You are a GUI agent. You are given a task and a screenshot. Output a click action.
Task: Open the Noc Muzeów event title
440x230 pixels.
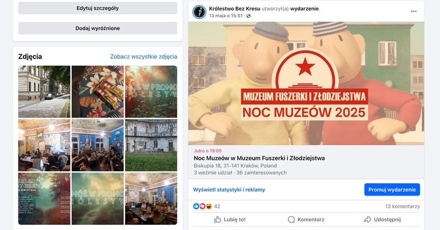coord(260,158)
